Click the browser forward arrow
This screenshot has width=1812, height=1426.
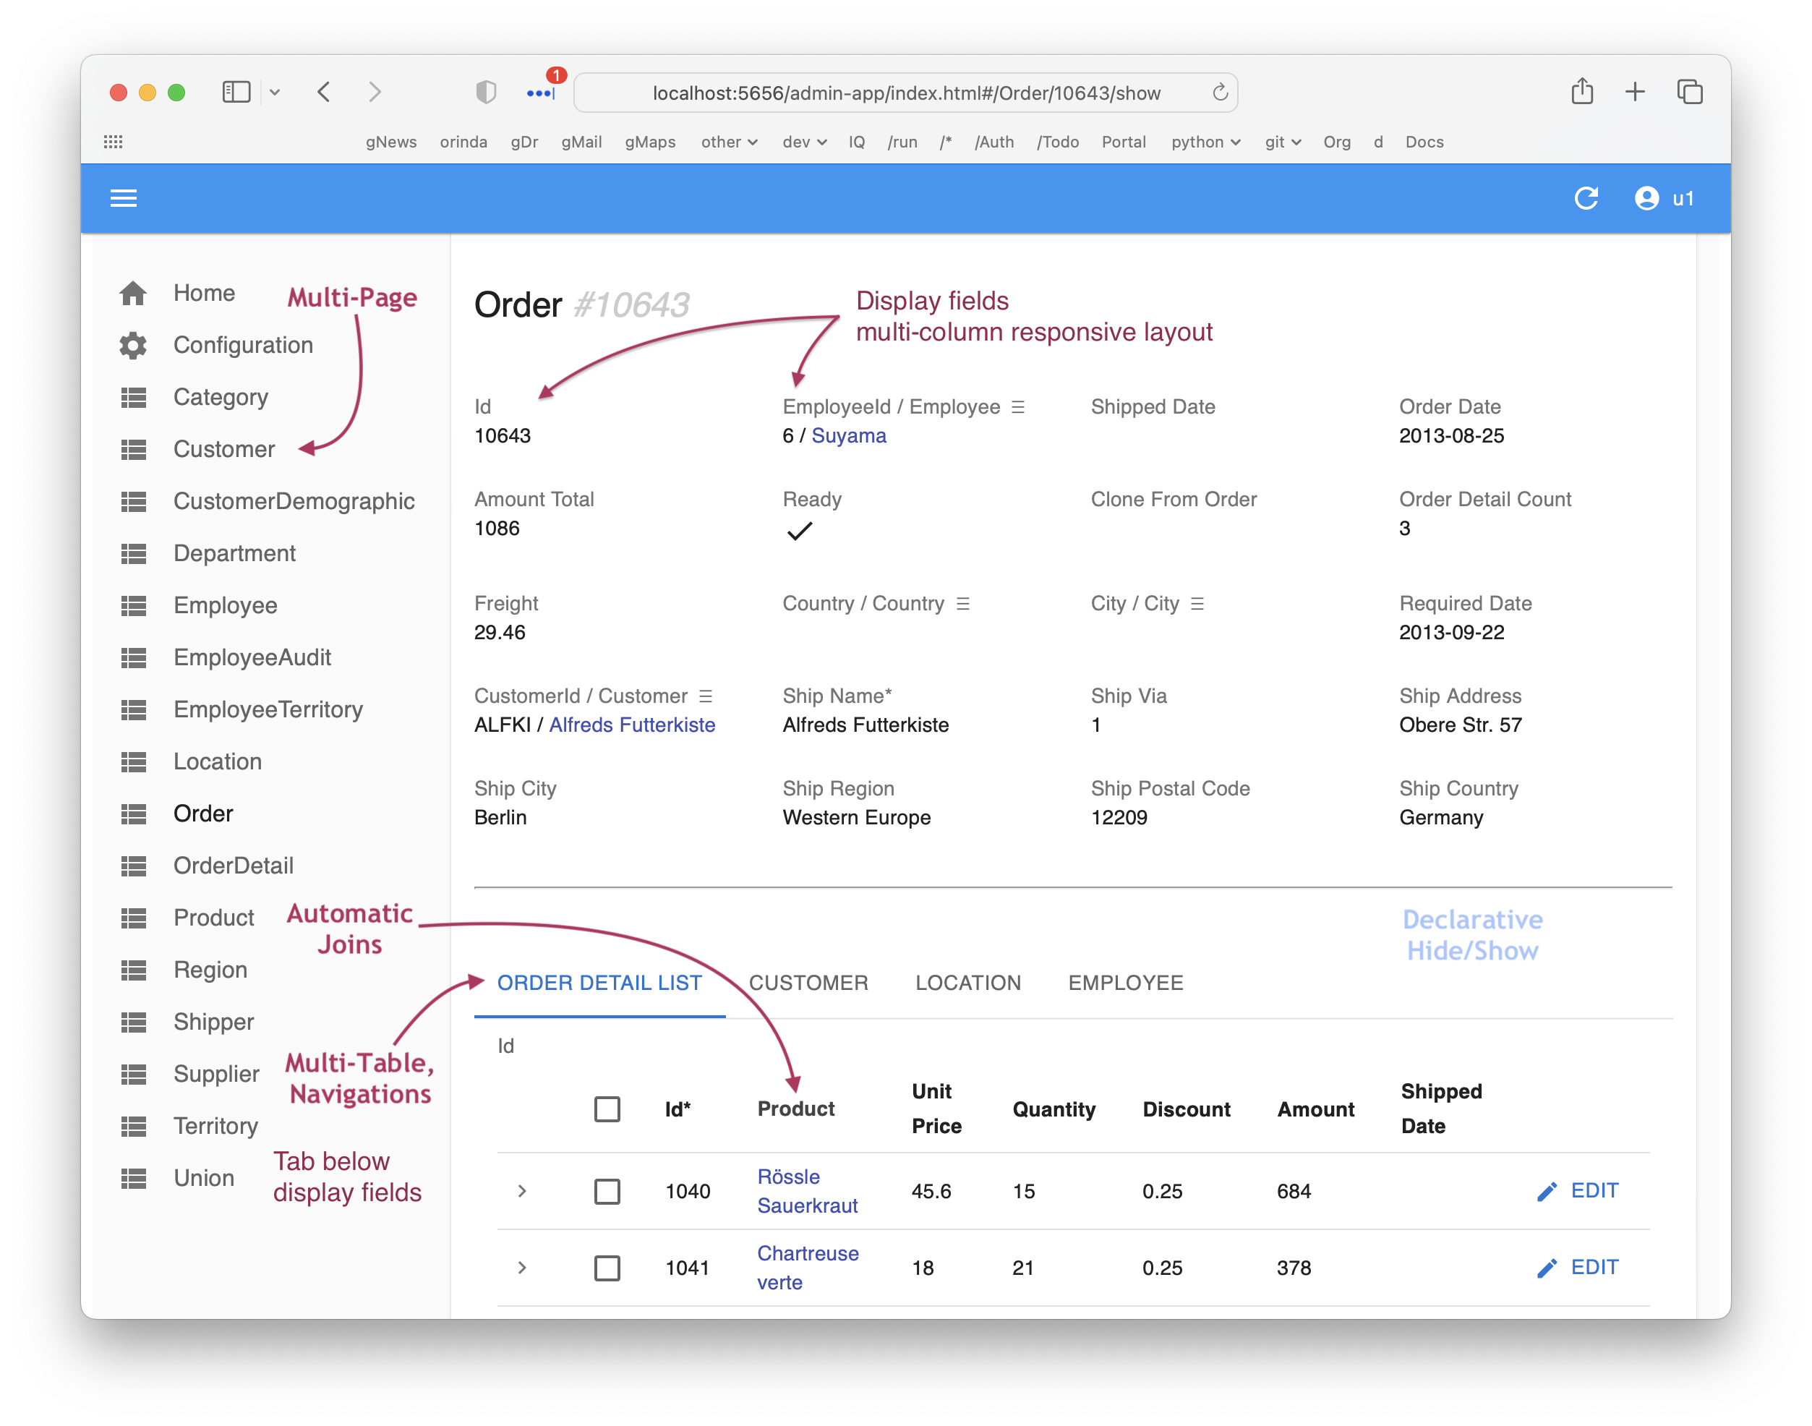point(375,92)
